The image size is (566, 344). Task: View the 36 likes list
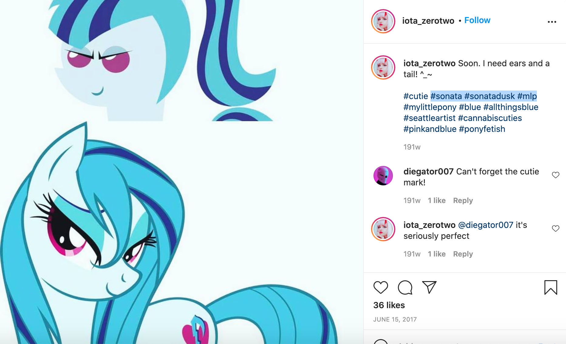[389, 305]
